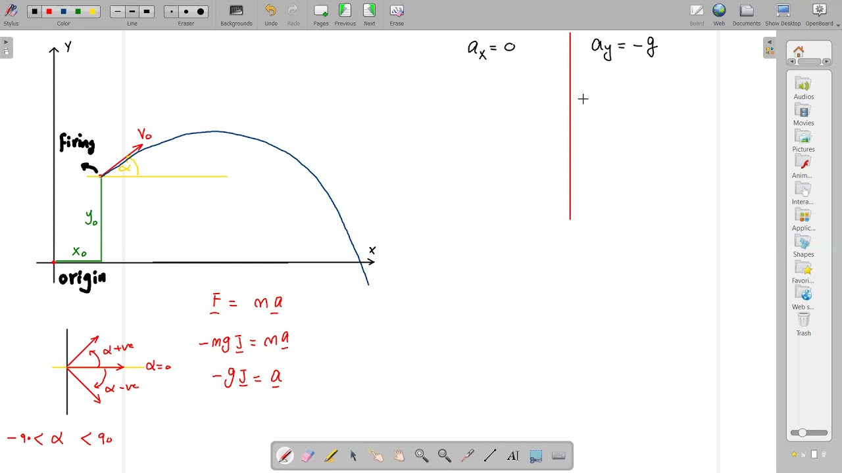Select the red pen color

coord(49,11)
